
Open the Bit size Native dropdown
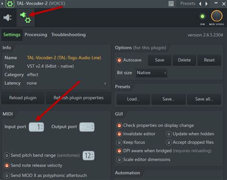(151, 73)
